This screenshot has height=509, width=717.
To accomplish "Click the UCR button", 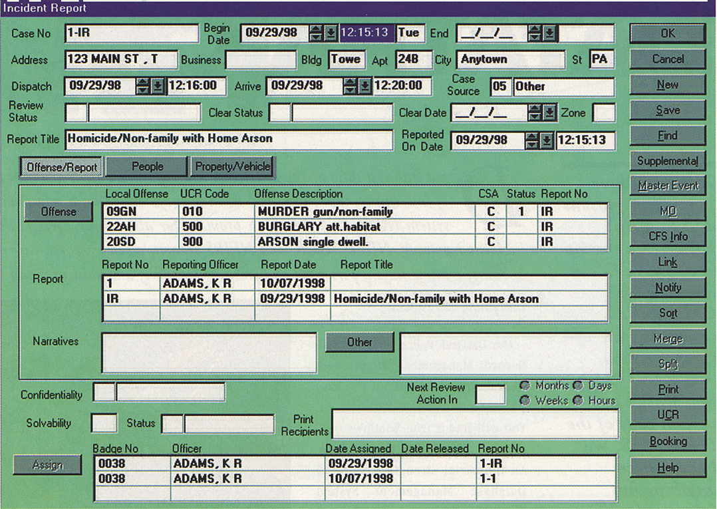I will tap(668, 415).
